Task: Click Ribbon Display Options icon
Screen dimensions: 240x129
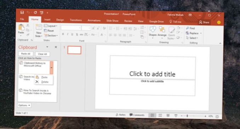Action: point(190,15)
